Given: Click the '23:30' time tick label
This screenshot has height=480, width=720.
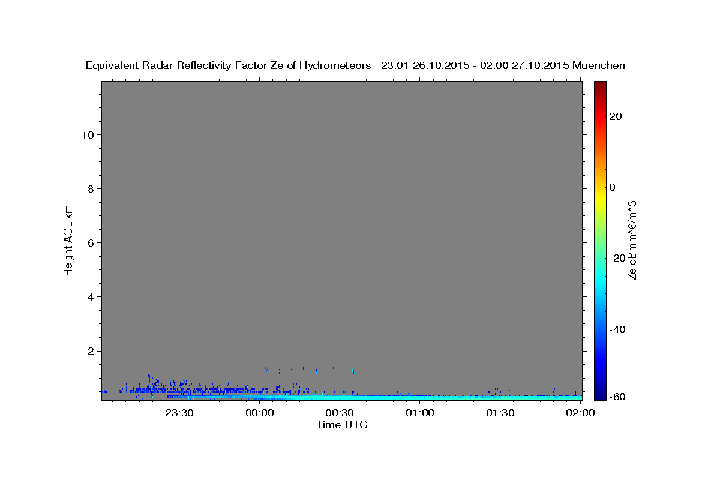Looking at the screenshot, I should click(180, 413).
